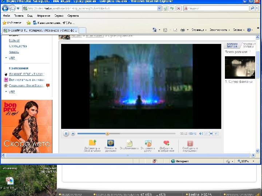Open the 'Великолепные анимаш' application link

click(27, 80)
